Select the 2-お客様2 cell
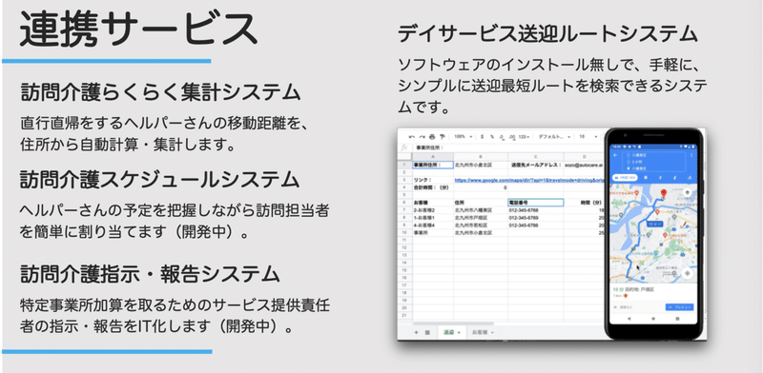Image resolution: width=763 pixels, height=373 pixels. tap(433, 210)
